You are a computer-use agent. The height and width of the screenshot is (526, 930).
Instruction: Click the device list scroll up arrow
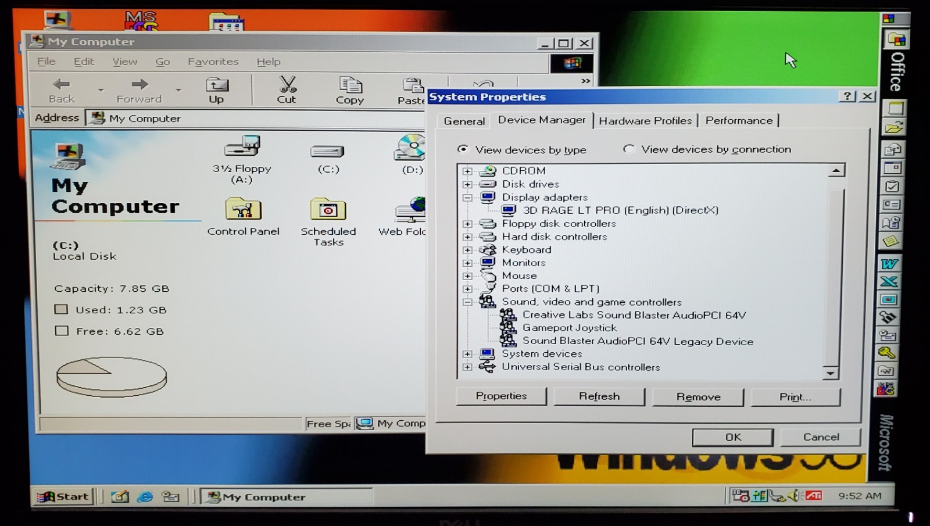pyautogui.click(x=835, y=170)
